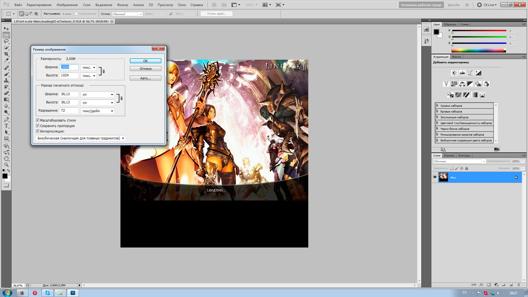Swap foreground and background colors

pos(9,170)
